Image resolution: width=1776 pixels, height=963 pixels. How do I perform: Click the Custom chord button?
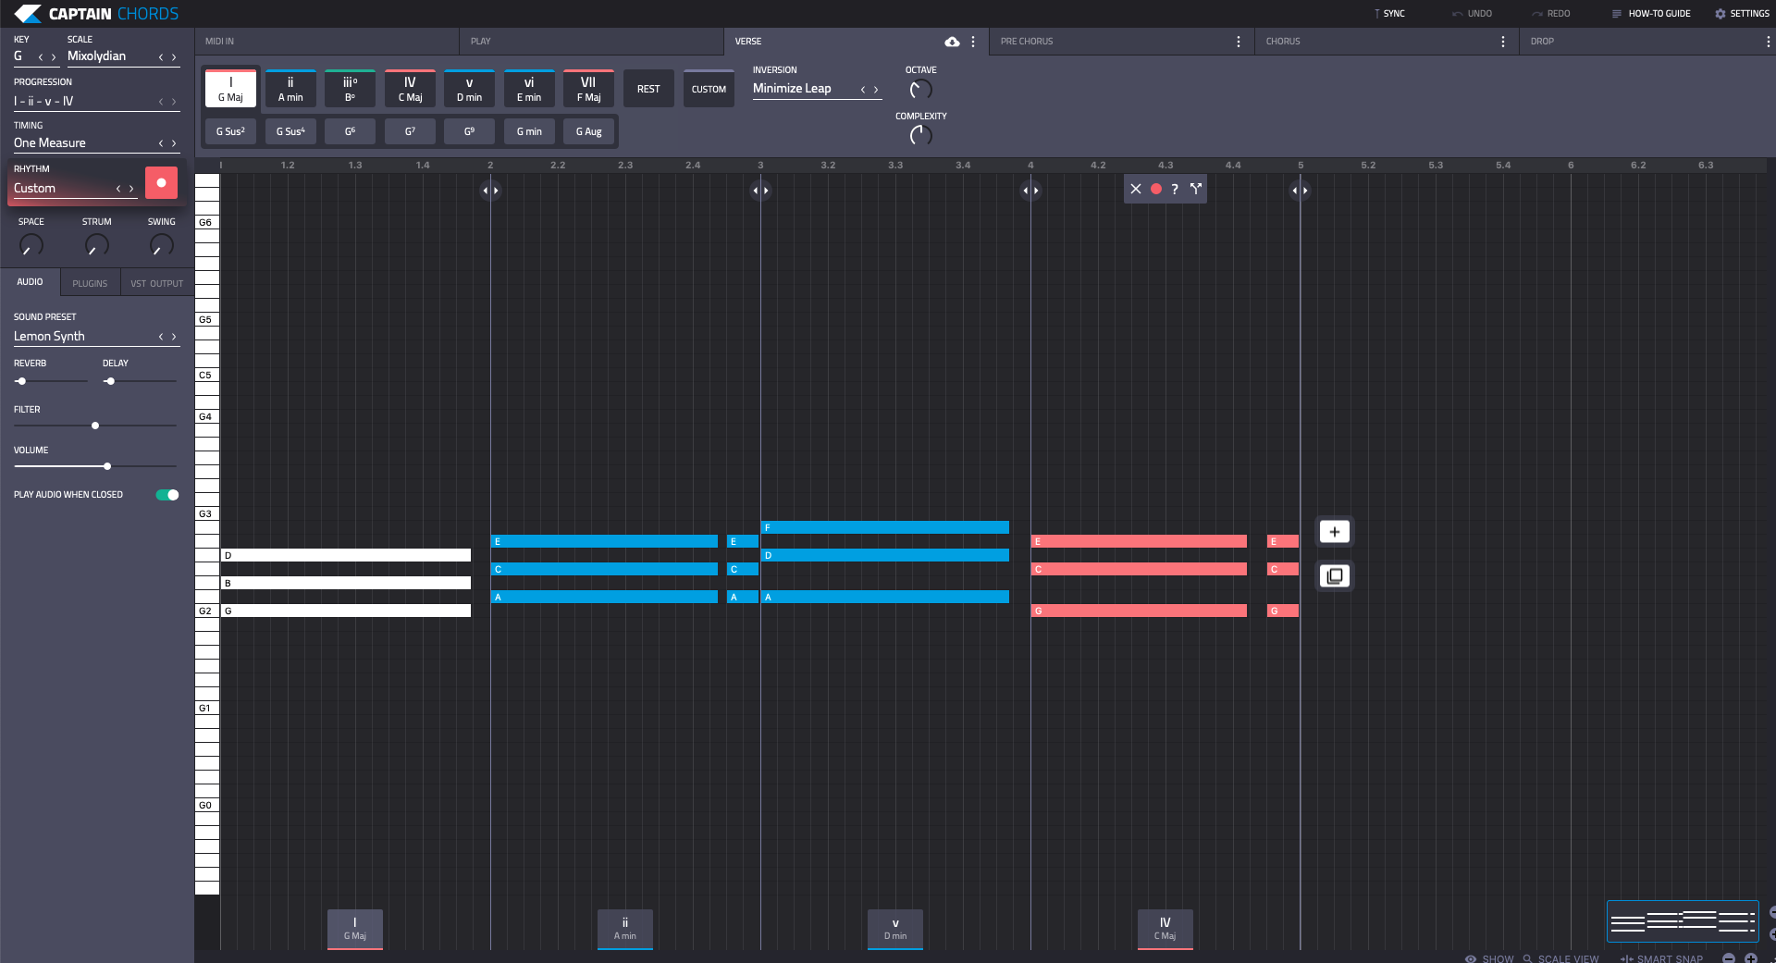709,89
